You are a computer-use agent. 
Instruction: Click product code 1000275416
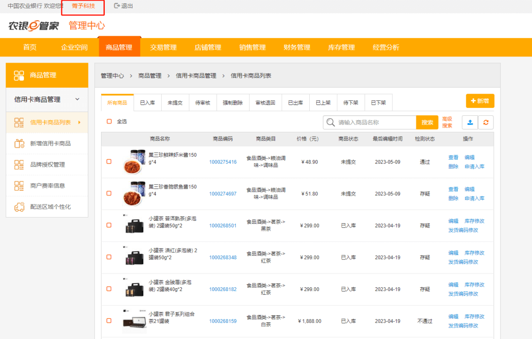tap(223, 162)
